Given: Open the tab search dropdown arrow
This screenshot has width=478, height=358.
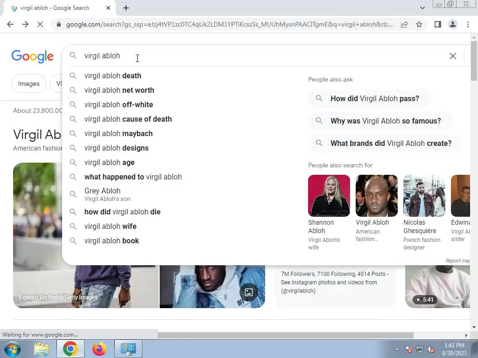Looking at the screenshot, I should coord(422,8).
